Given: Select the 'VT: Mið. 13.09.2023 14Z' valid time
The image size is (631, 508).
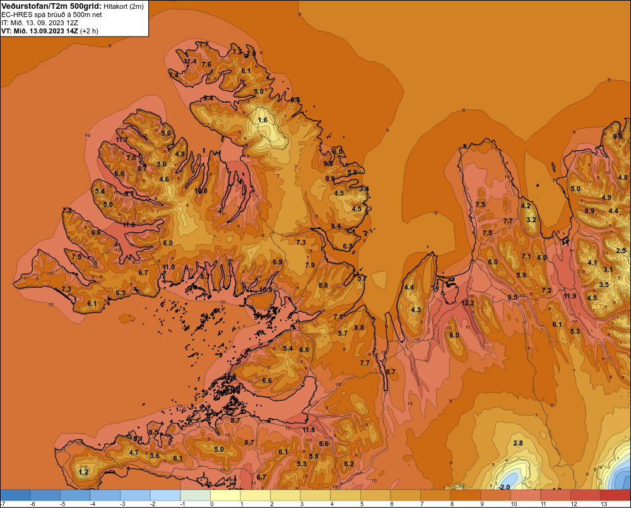Looking at the screenshot, I should pos(40,30).
